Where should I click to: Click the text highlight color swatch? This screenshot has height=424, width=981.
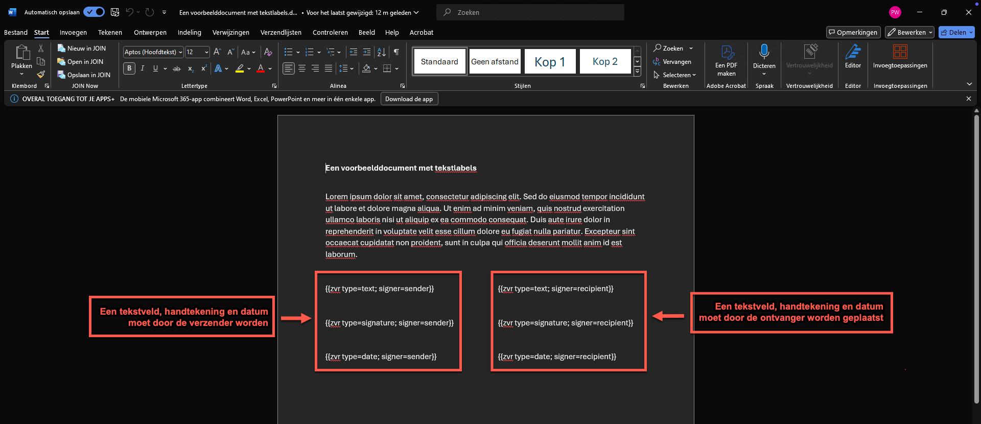[x=240, y=68]
